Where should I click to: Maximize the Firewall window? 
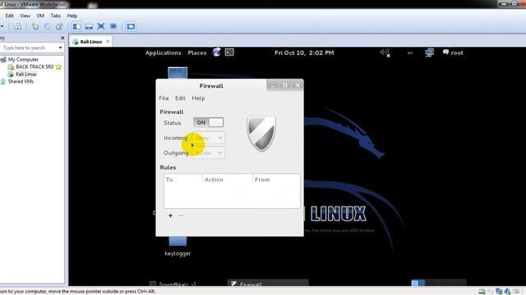285,85
